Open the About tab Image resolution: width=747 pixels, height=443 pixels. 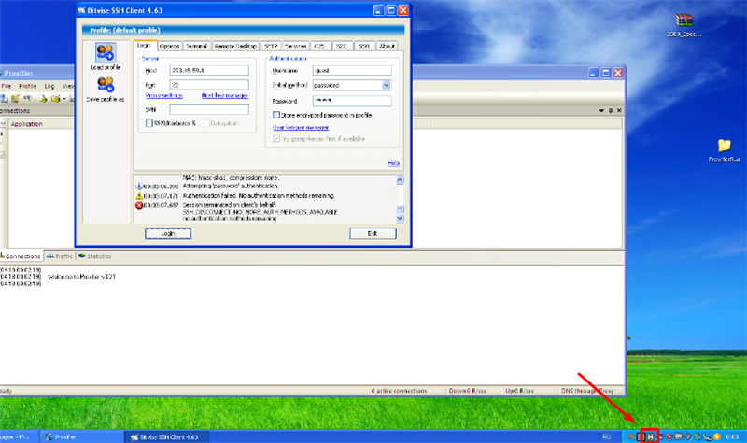[x=387, y=46]
